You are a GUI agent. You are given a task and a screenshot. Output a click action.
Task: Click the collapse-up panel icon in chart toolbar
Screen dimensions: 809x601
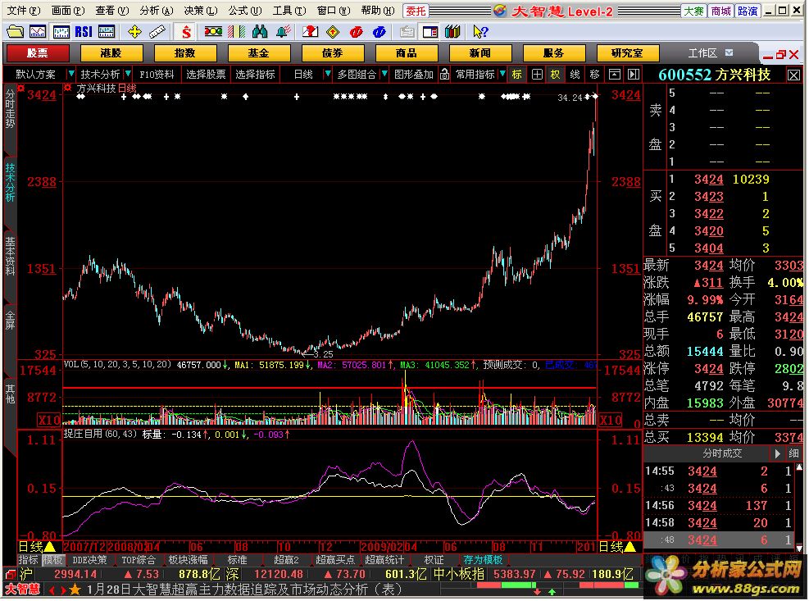[x=615, y=75]
